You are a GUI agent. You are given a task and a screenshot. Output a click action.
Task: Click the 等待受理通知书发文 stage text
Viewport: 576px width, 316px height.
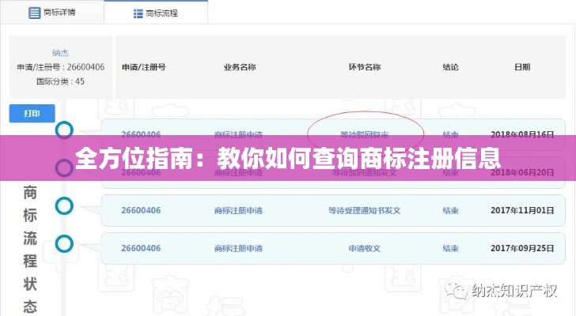click(x=365, y=210)
